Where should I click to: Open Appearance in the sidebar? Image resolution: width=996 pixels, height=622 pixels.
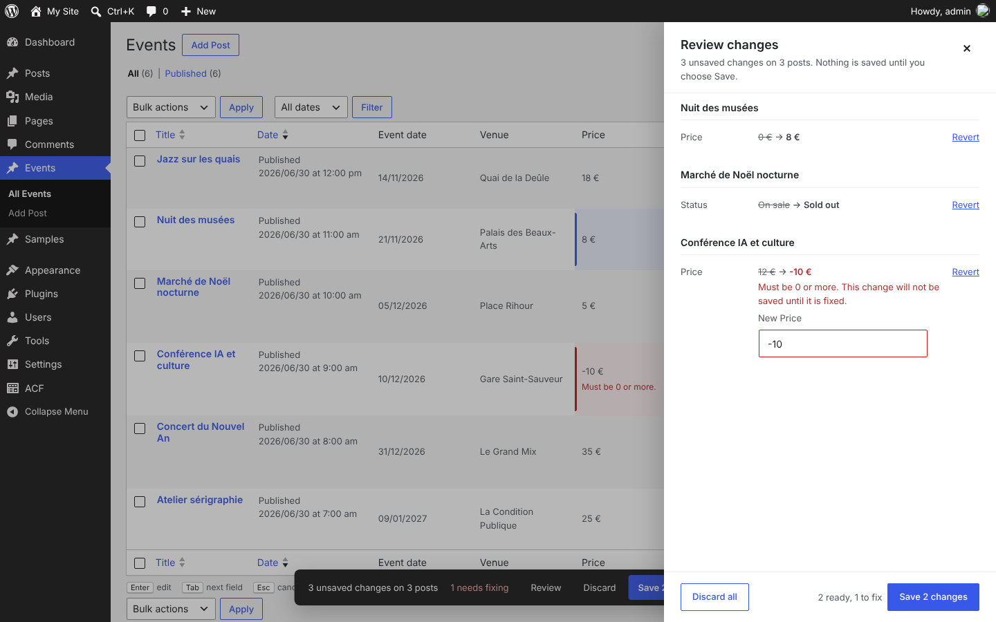coord(55,270)
